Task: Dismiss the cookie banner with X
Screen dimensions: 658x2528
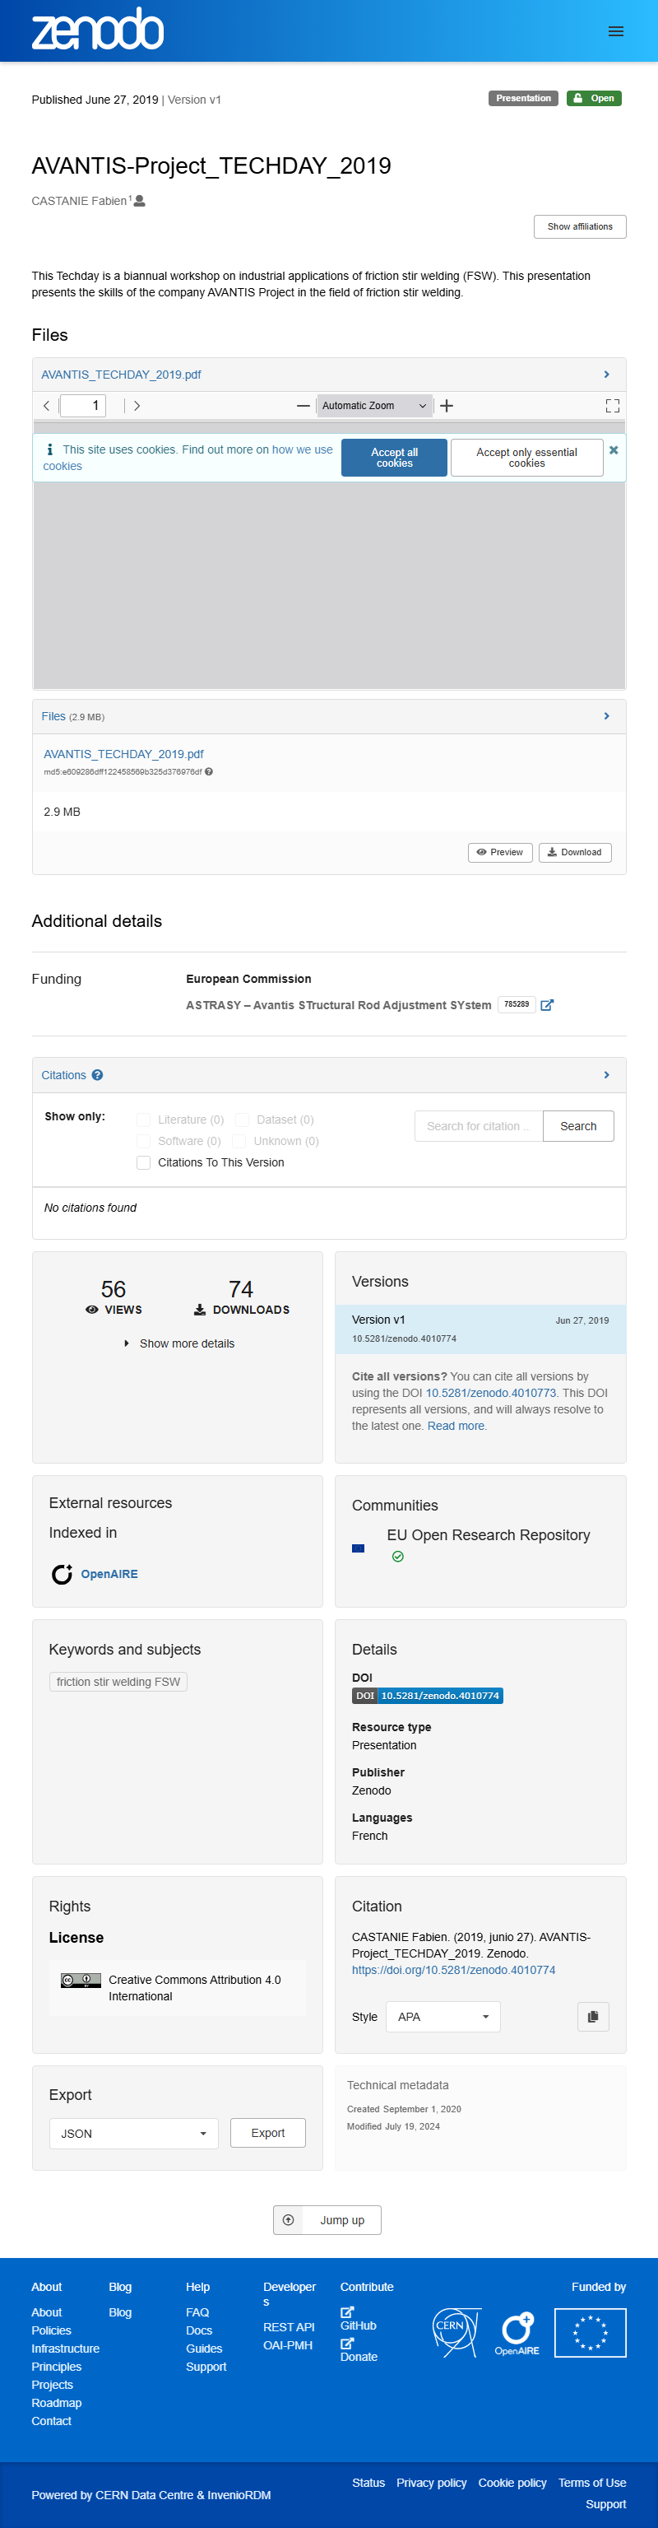Action: (613, 450)
